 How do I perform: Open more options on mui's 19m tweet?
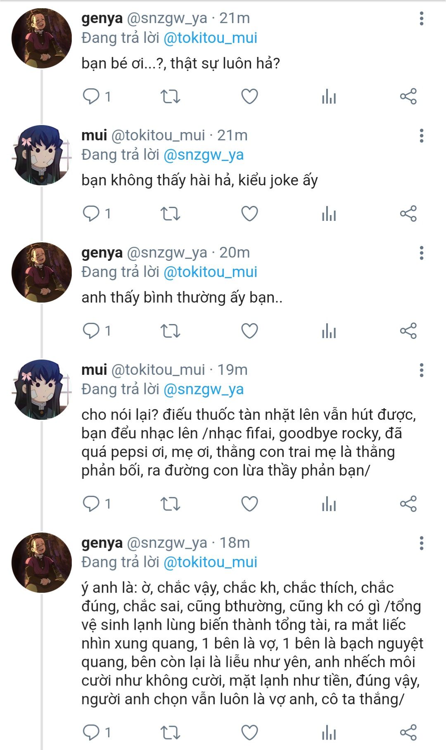(421, 370)
